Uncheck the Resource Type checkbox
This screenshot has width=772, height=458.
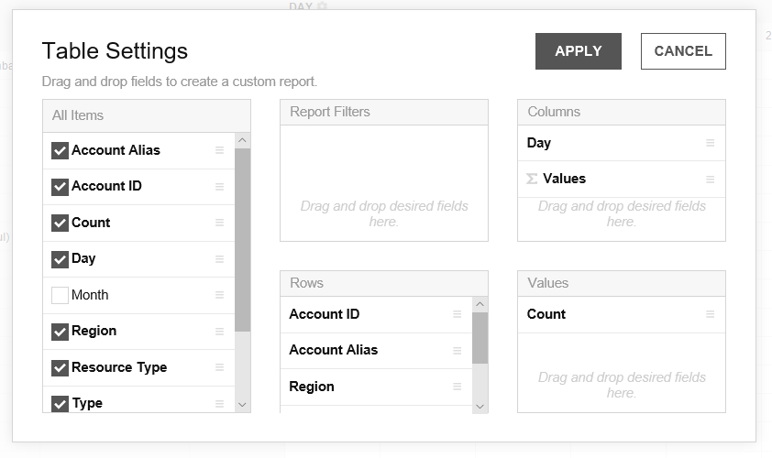tap(61, 367)
